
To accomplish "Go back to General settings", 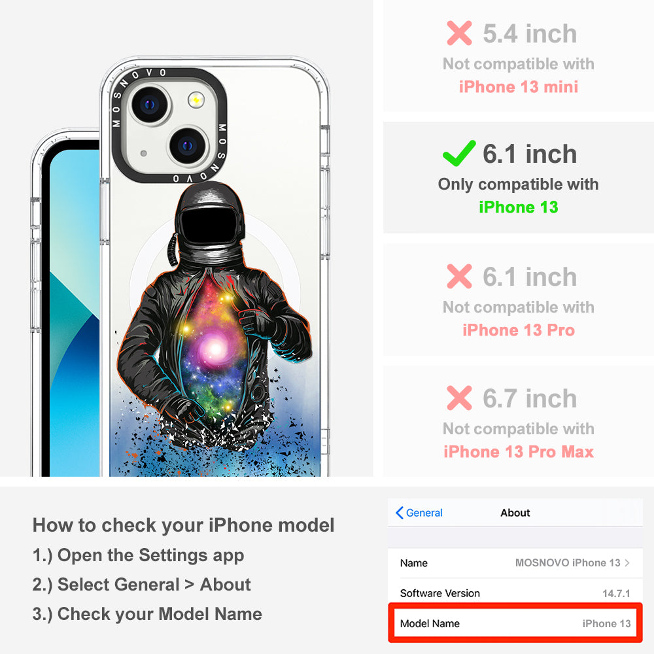I will [x=419, y=513].
